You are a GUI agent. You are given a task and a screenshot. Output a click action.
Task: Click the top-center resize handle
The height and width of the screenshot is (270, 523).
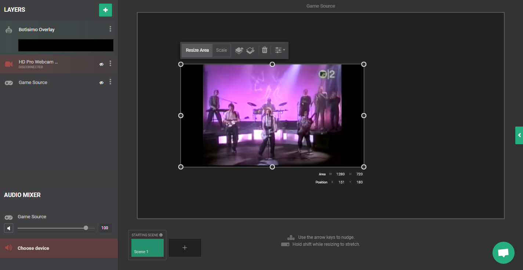pyautogui.click(x=272, y=64)
